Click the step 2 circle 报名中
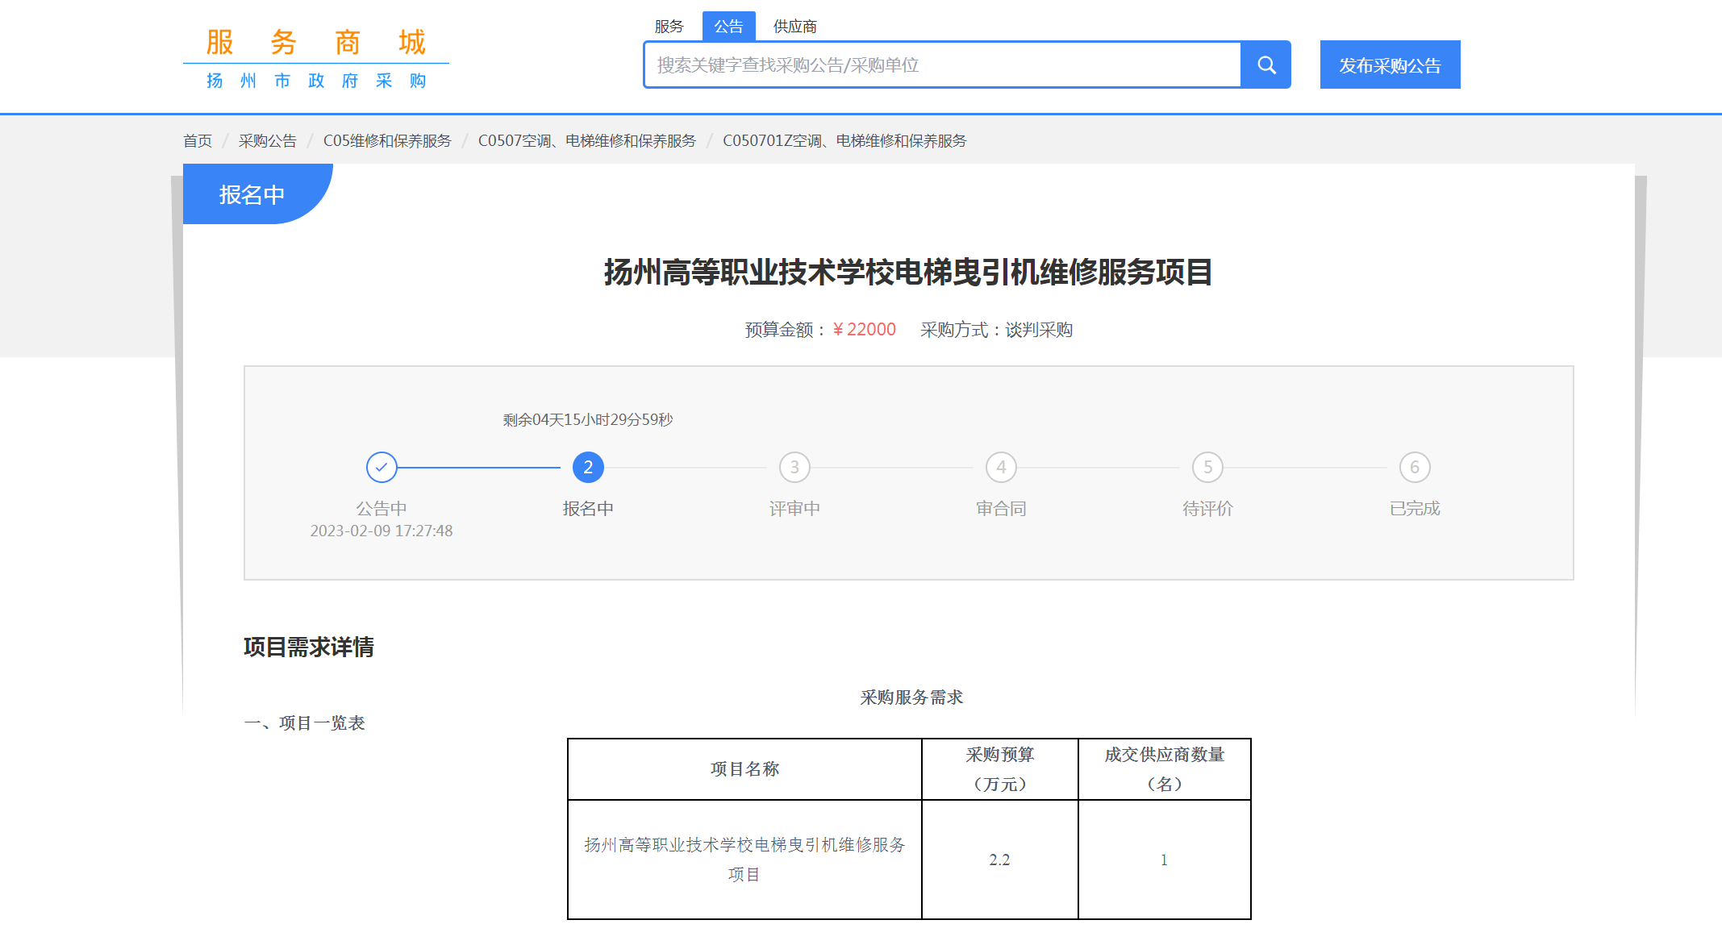The height and width of the screenshot is (941, 1722). coord(588,467)
